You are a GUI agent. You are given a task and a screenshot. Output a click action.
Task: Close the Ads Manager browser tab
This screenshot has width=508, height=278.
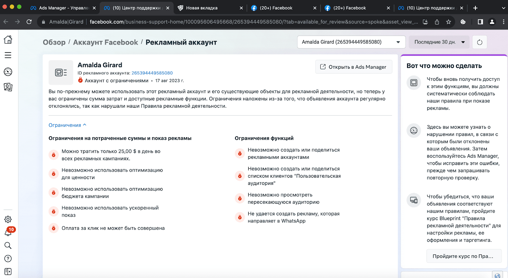point(94,8)
